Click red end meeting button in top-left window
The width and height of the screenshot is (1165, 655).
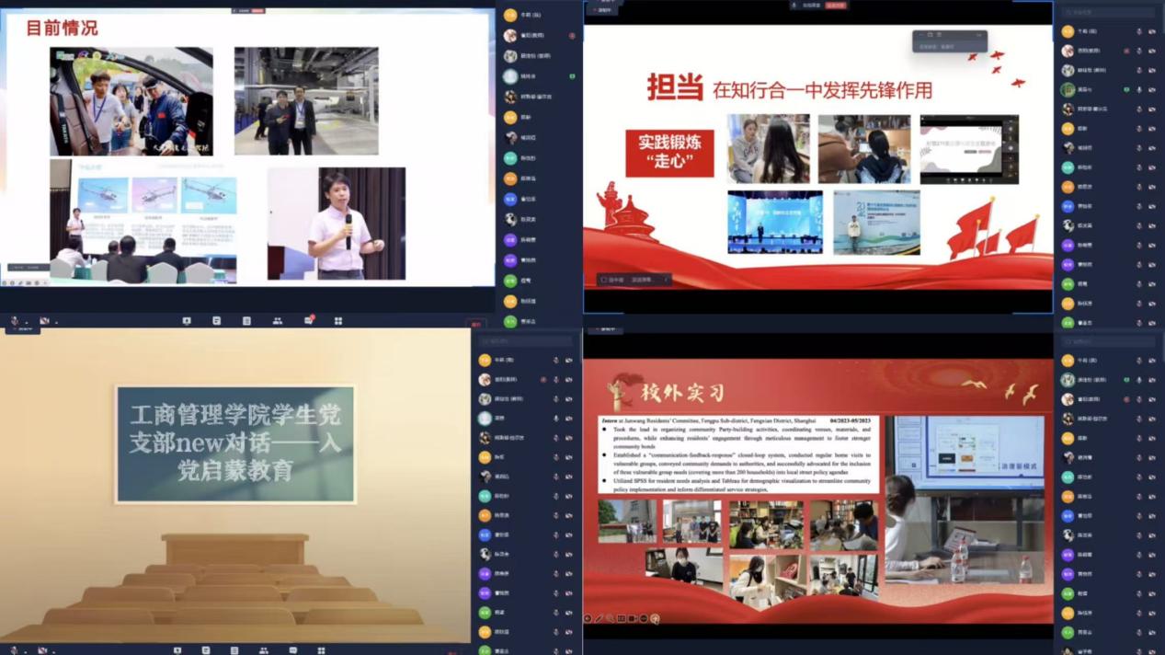(476, 324)
